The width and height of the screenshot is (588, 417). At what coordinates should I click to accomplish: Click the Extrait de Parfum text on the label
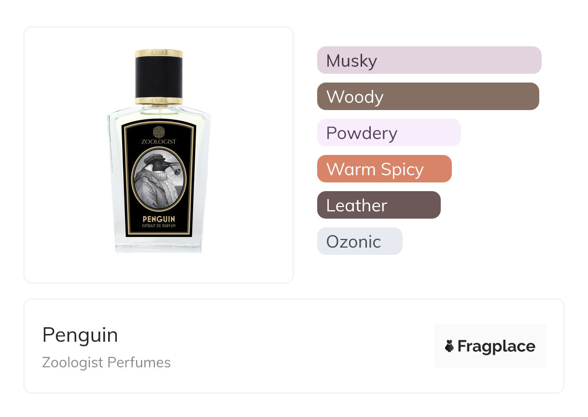pos(159,227)
